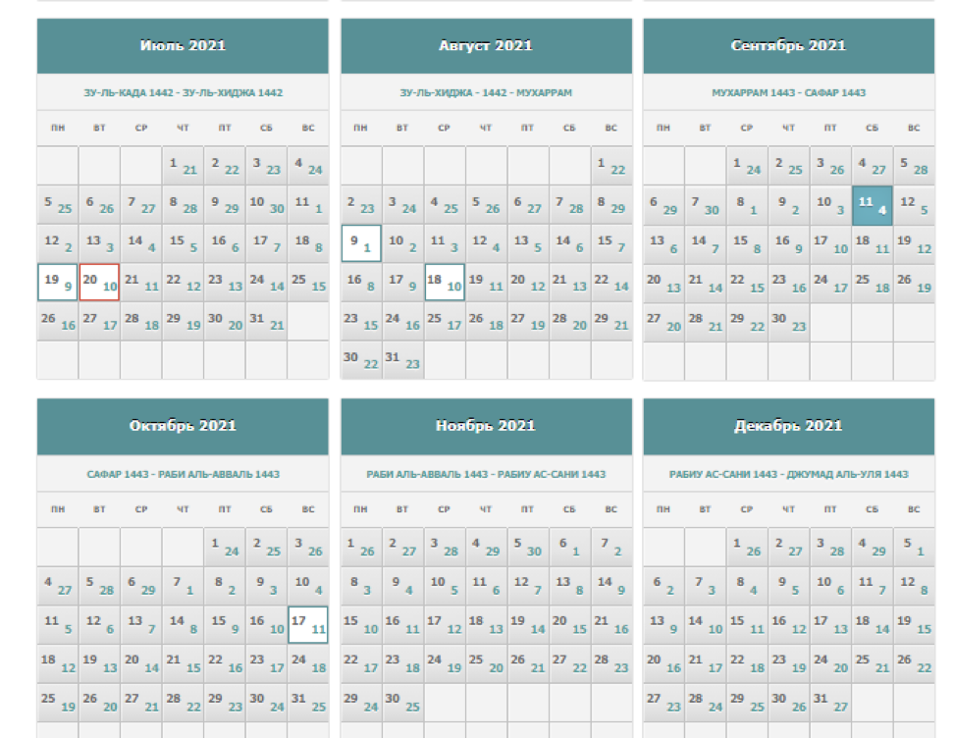Open the Сентябрь 2021 month header

788,45
